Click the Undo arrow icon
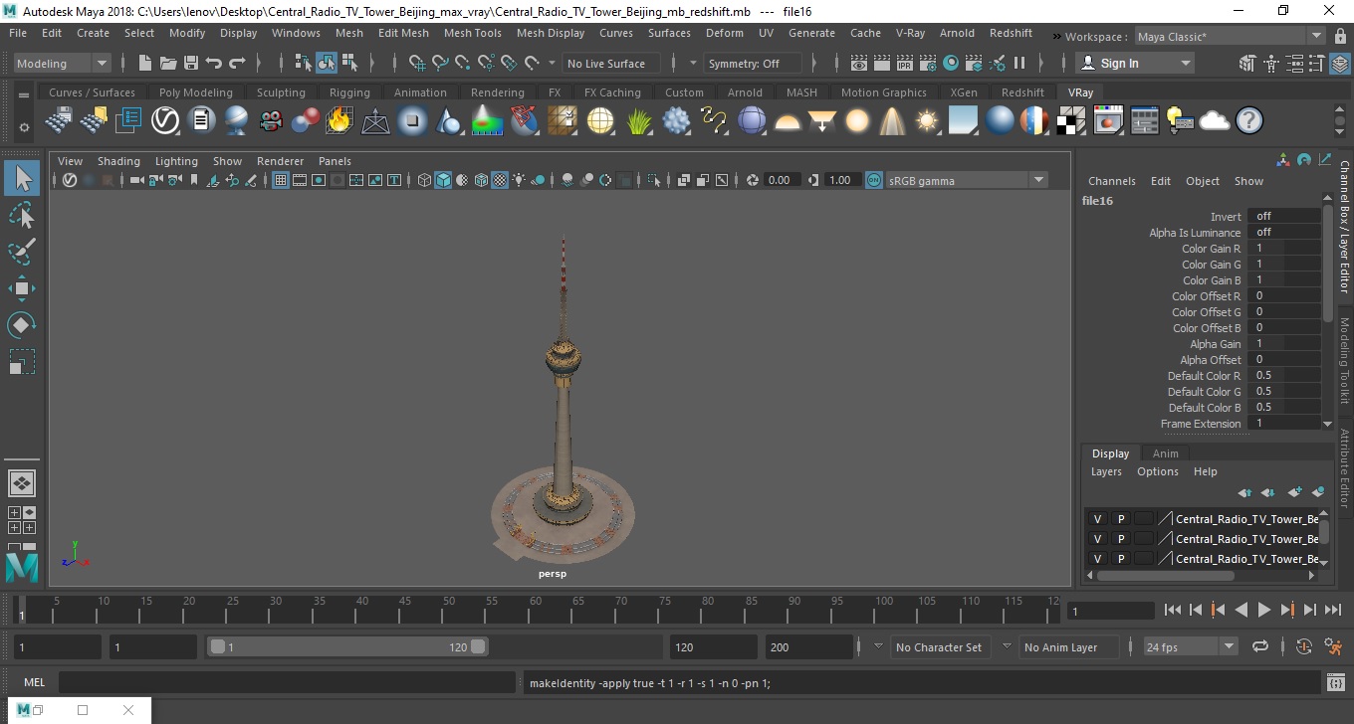1354x724 pixels. (x=214, y=63)
